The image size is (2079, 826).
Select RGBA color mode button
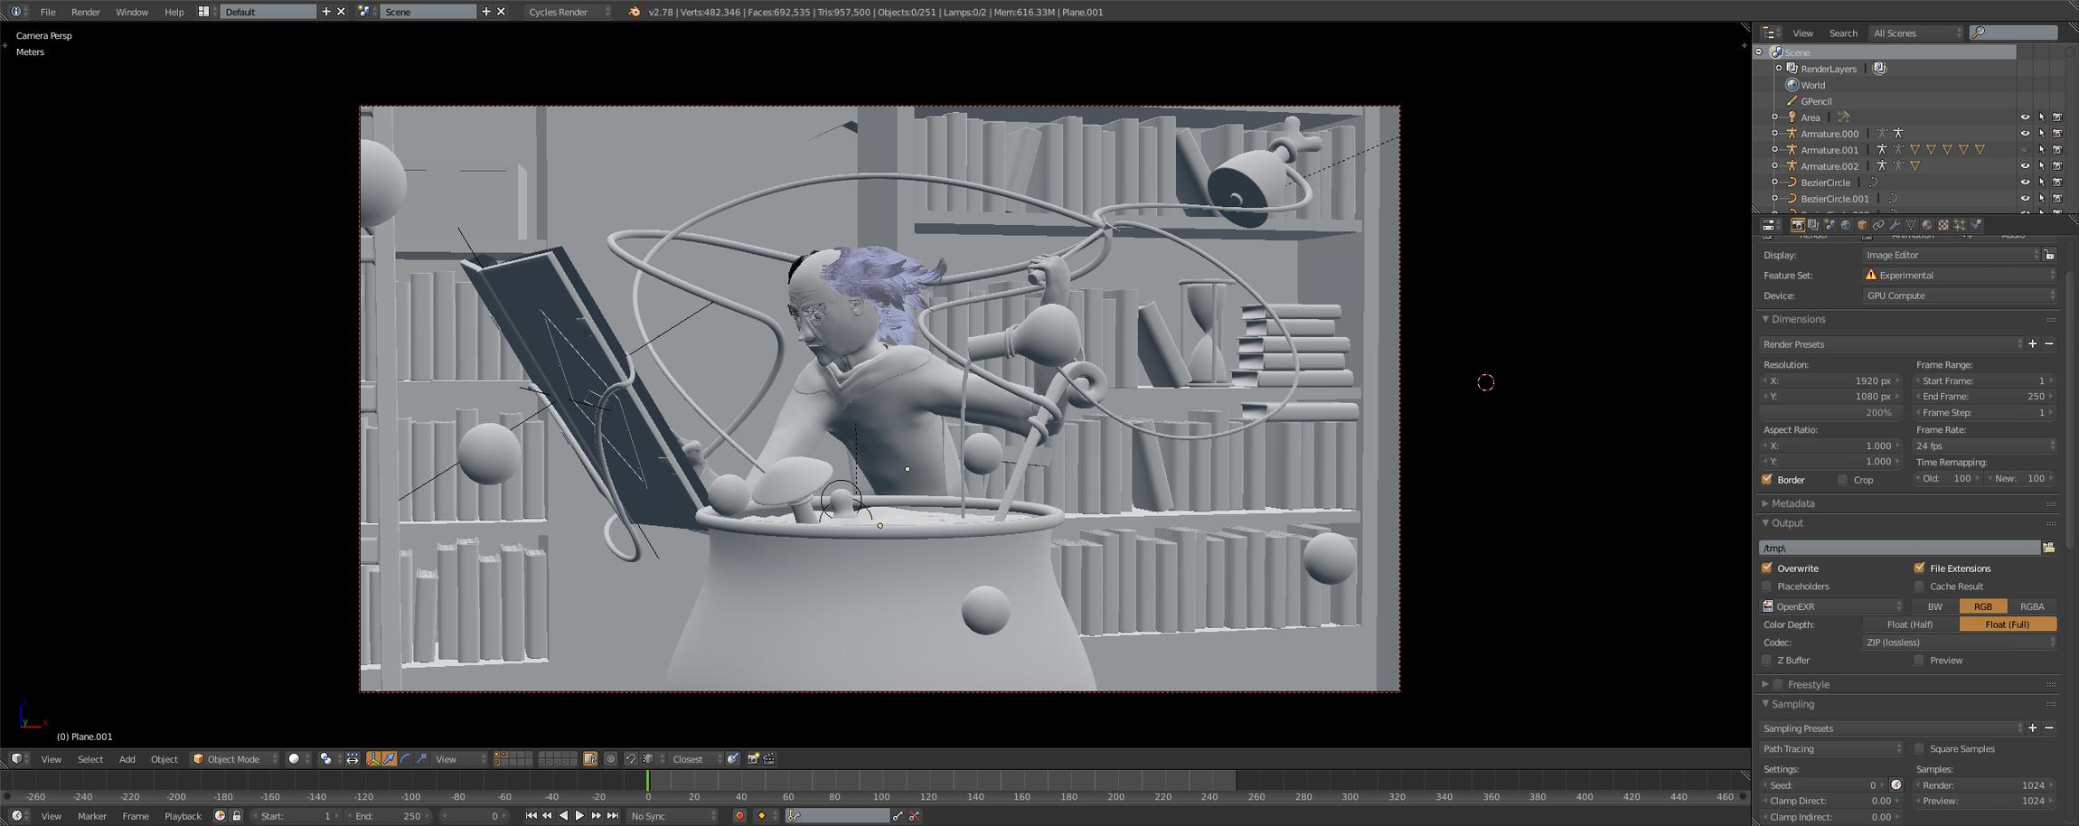pos(2032,606)
